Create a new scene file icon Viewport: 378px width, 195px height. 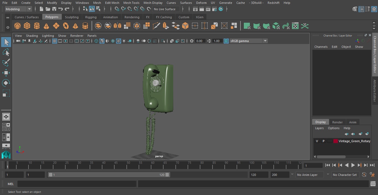click(x=42, y=9)
